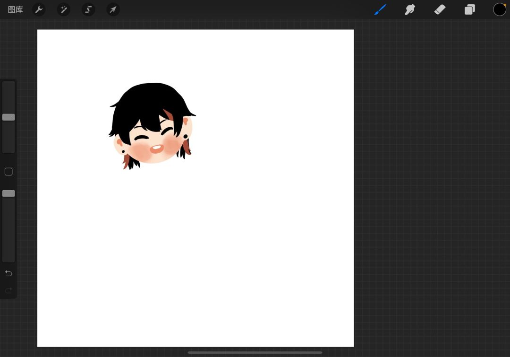Activate the Transform arrow tool
This screenshot has height=357, width=510.
pos(113,10)
